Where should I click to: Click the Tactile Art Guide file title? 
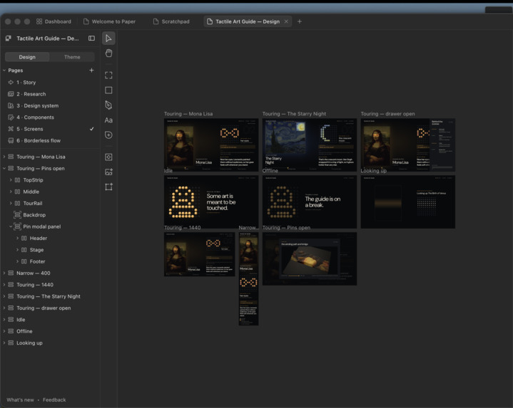(48, 38)
